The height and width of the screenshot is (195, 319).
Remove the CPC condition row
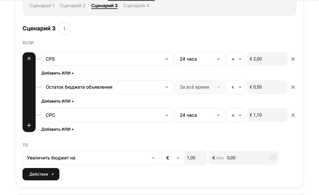[293, 115]
